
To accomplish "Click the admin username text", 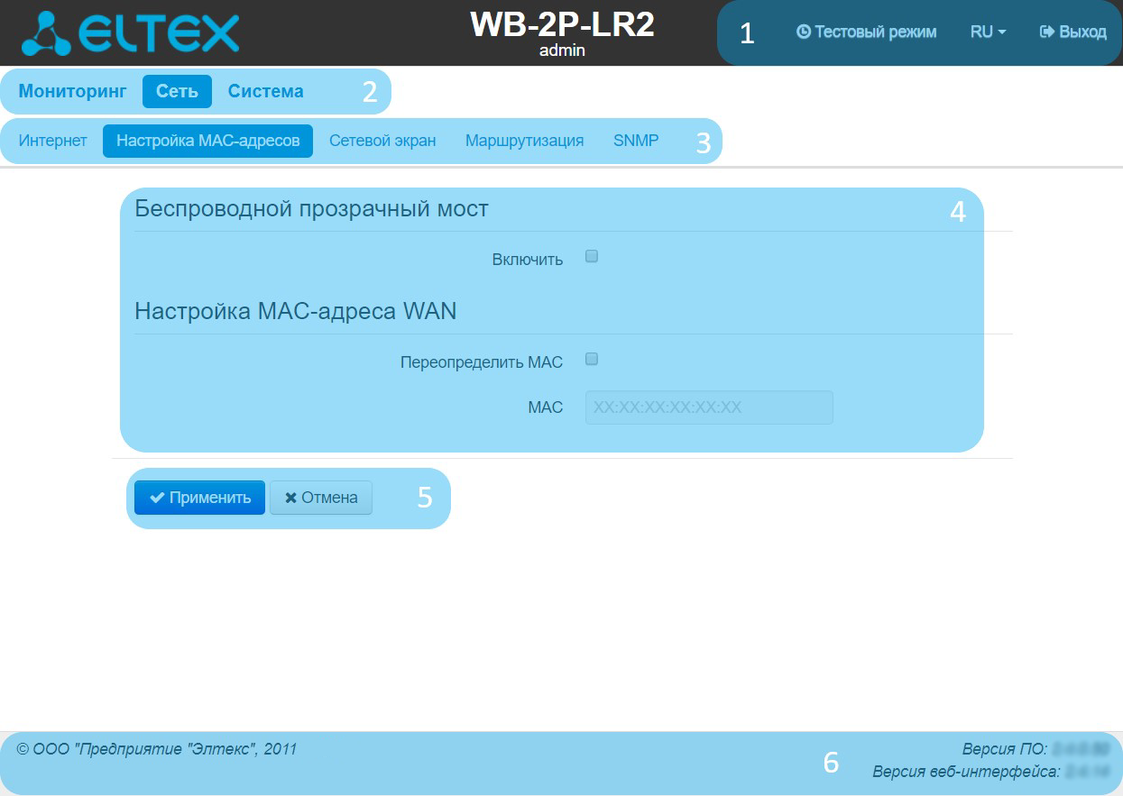I will click(x=562, y=51).
